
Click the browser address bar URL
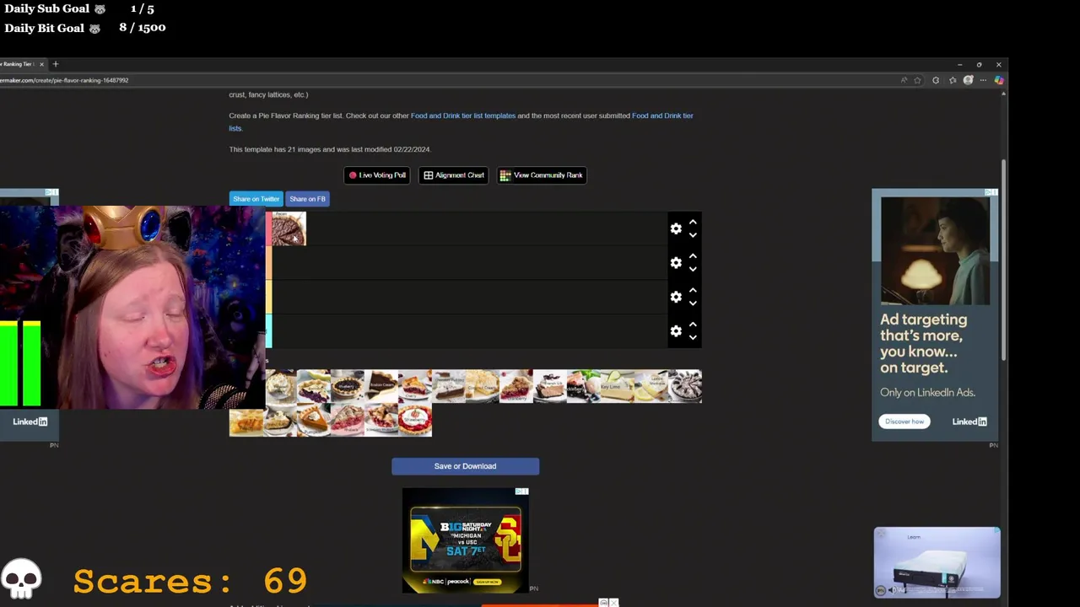(64, 80)
